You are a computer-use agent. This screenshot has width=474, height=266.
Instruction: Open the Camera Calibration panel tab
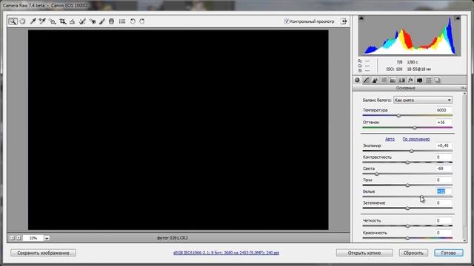tap(420, 81)
